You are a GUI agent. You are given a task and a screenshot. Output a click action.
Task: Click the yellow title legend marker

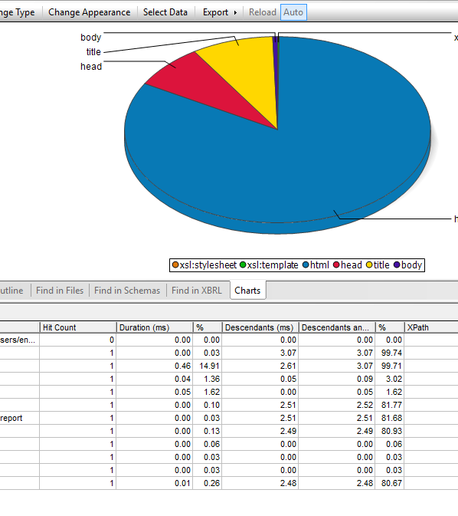click(x=369, y=265)
